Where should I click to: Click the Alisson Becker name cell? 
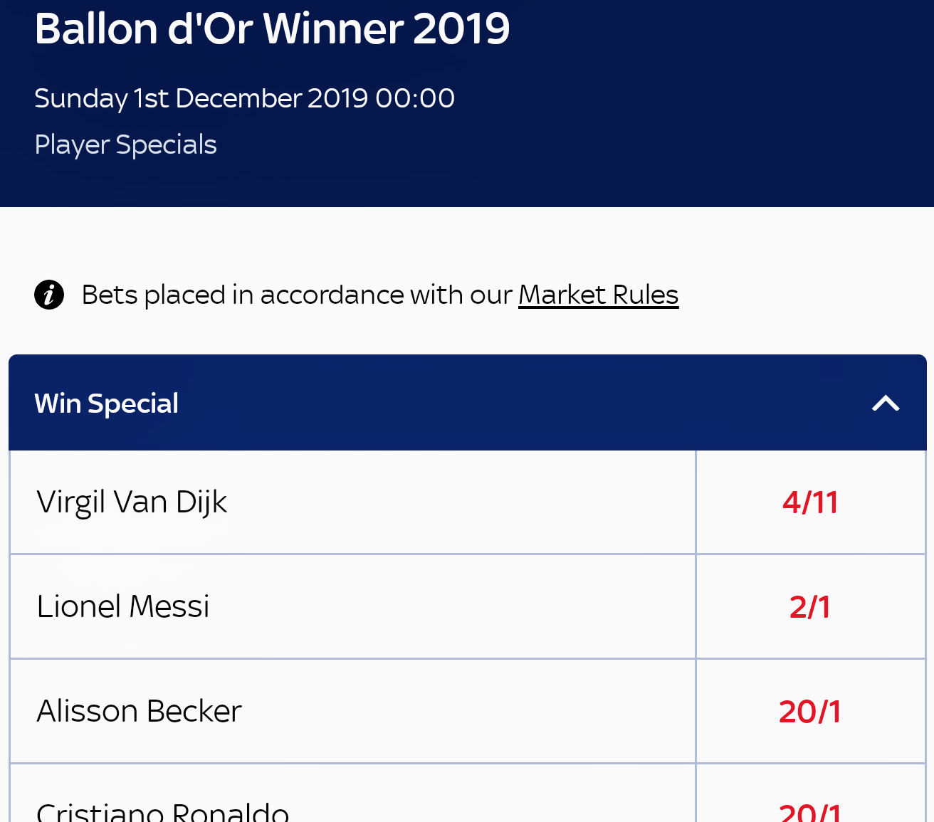tap(140, 712)
